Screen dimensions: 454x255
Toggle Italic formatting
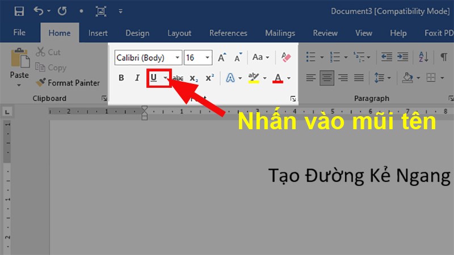pos(137,78)
